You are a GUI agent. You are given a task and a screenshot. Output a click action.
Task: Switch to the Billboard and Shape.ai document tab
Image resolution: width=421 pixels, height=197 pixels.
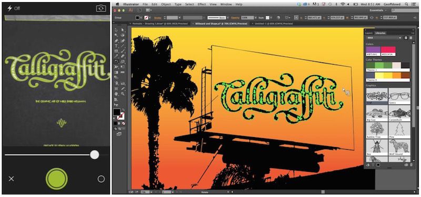[220, 24]
